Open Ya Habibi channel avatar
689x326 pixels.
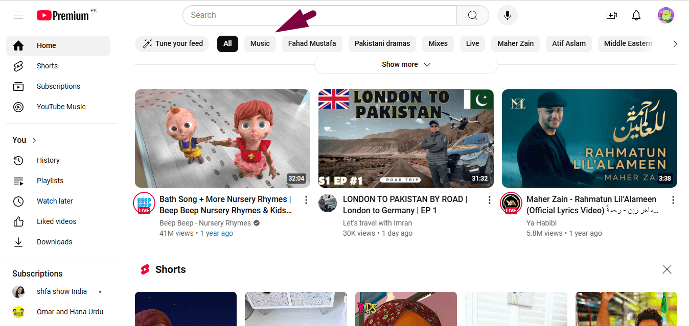tap(511, 203)
